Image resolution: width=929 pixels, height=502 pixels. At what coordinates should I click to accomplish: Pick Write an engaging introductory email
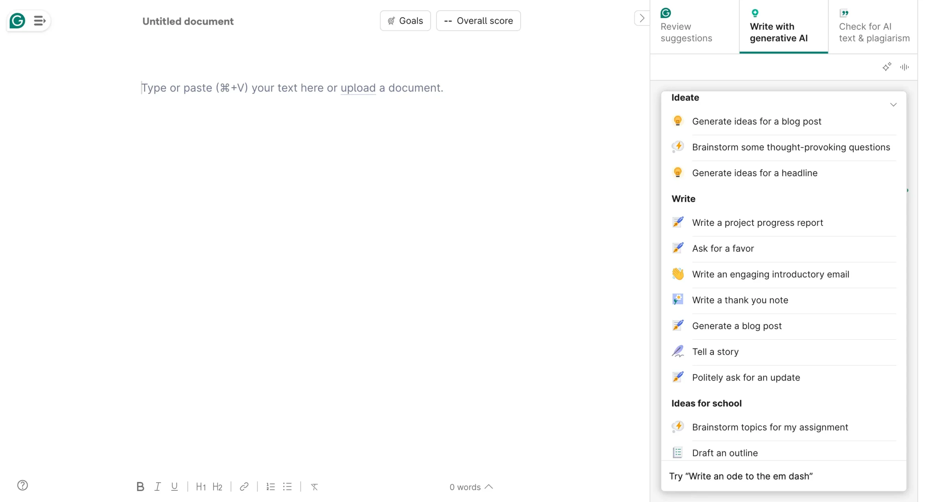coord(783,274)
